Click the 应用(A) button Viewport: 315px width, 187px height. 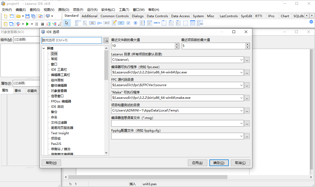tap(197, 163)
